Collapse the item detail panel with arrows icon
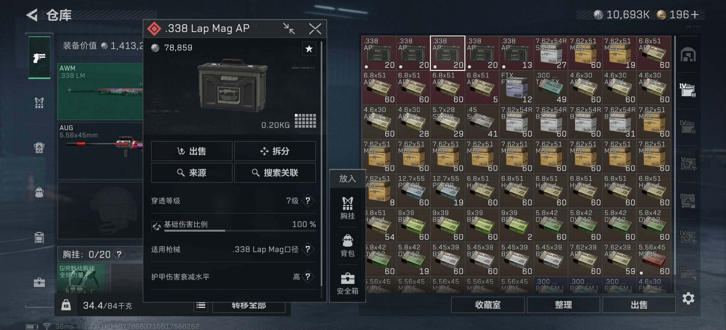This screenshot has height=330, width=726. pyautogui.click(x=289, y=29)
